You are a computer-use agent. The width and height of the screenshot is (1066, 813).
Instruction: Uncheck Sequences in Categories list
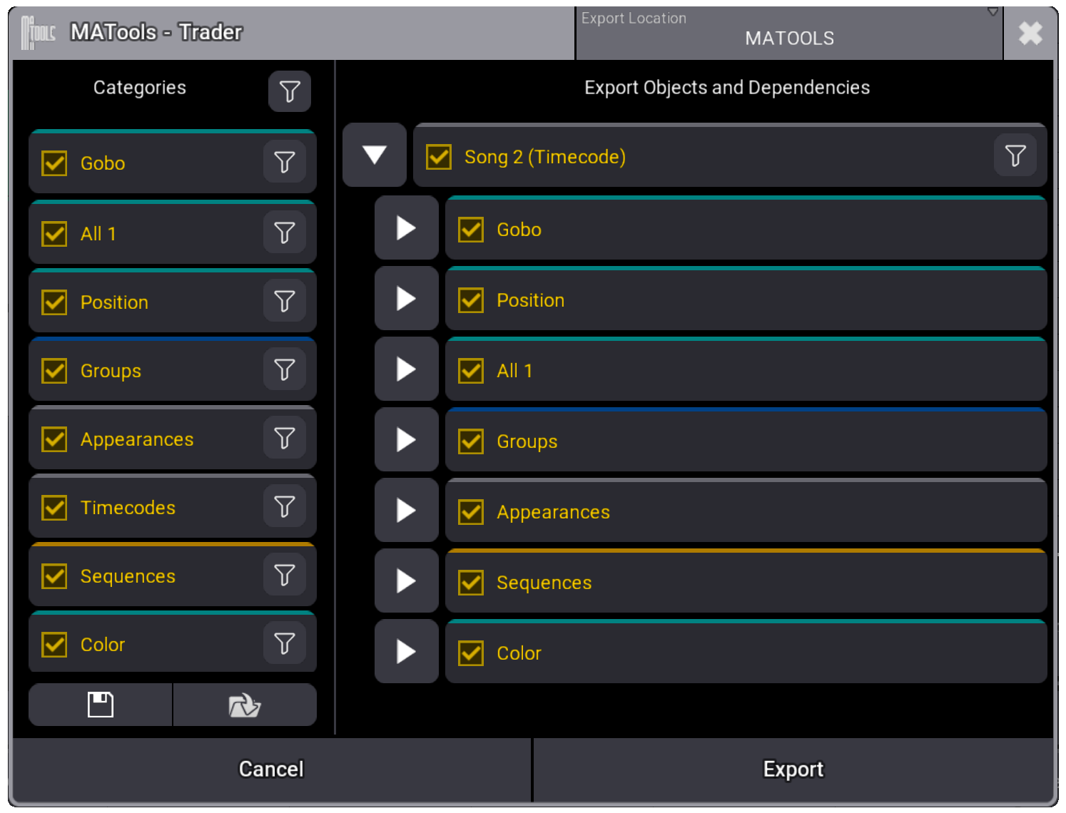click(x=54, y=576)
